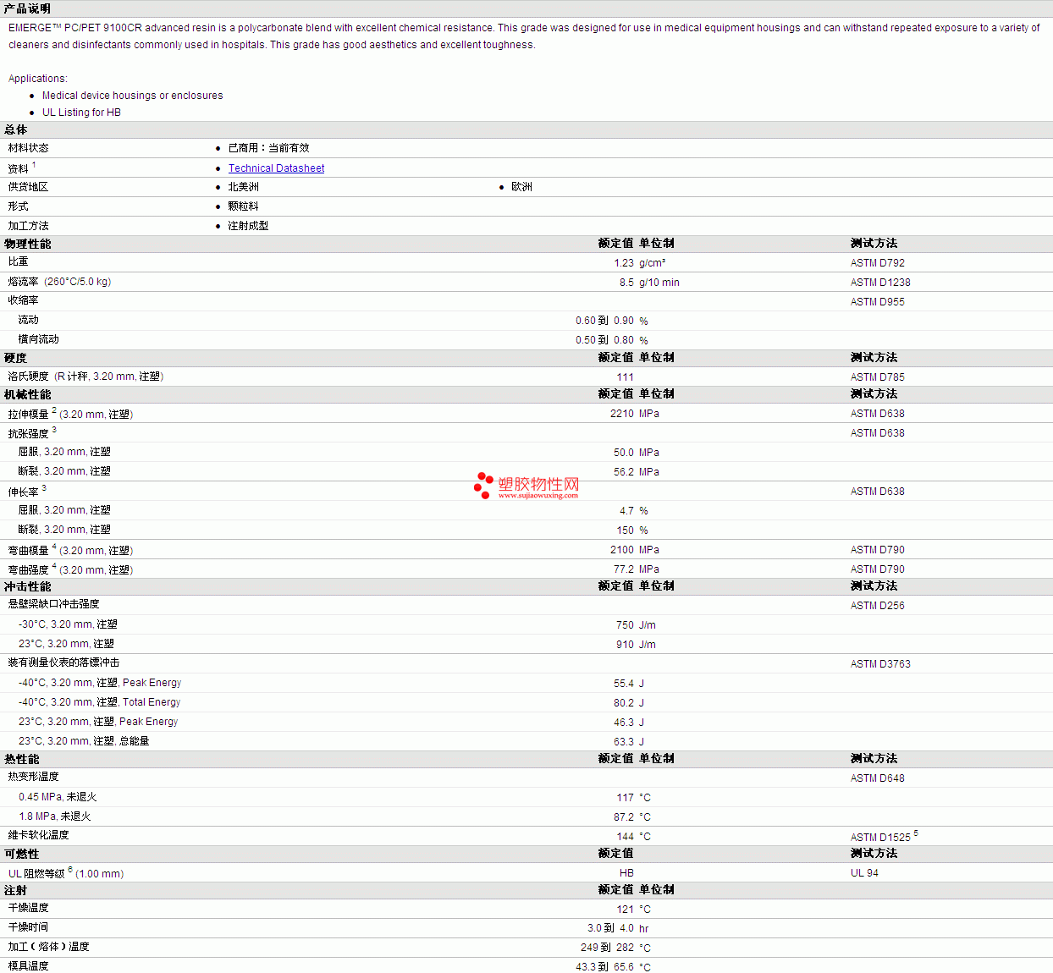This screenshot has width=1053, height=973.
Task: Select the '横向流动' shrinkage row label
Action: (x=39, y=339)
